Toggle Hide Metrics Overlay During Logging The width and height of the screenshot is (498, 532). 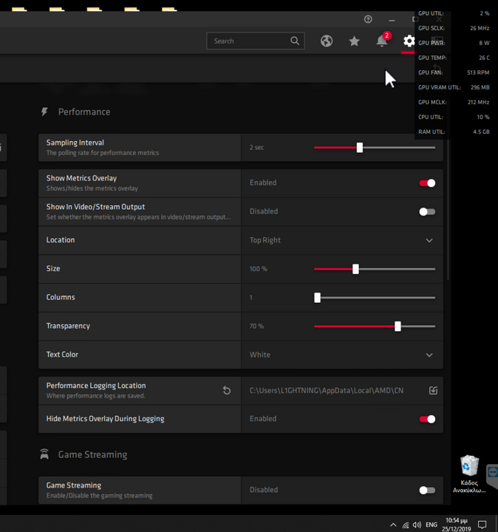427,420
